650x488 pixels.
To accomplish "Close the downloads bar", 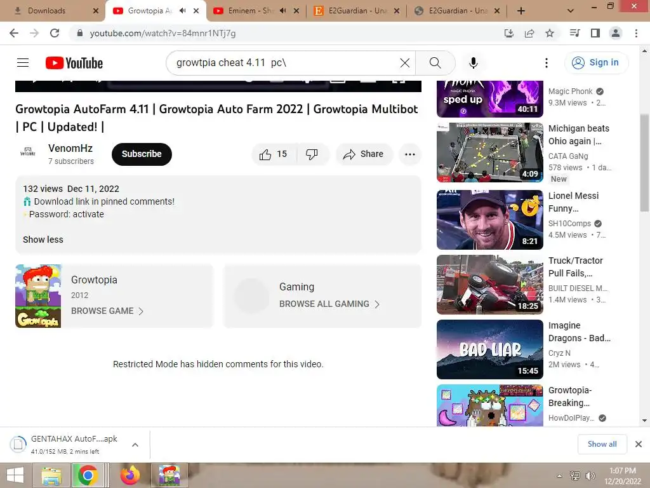I will point(639,444).
